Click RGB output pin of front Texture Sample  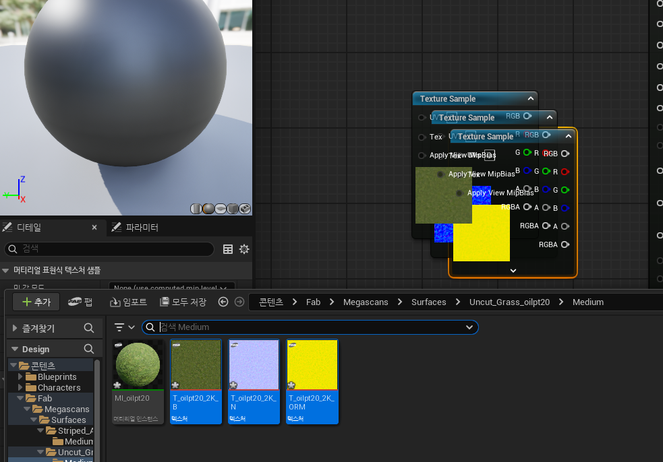[x=565, y=154]
